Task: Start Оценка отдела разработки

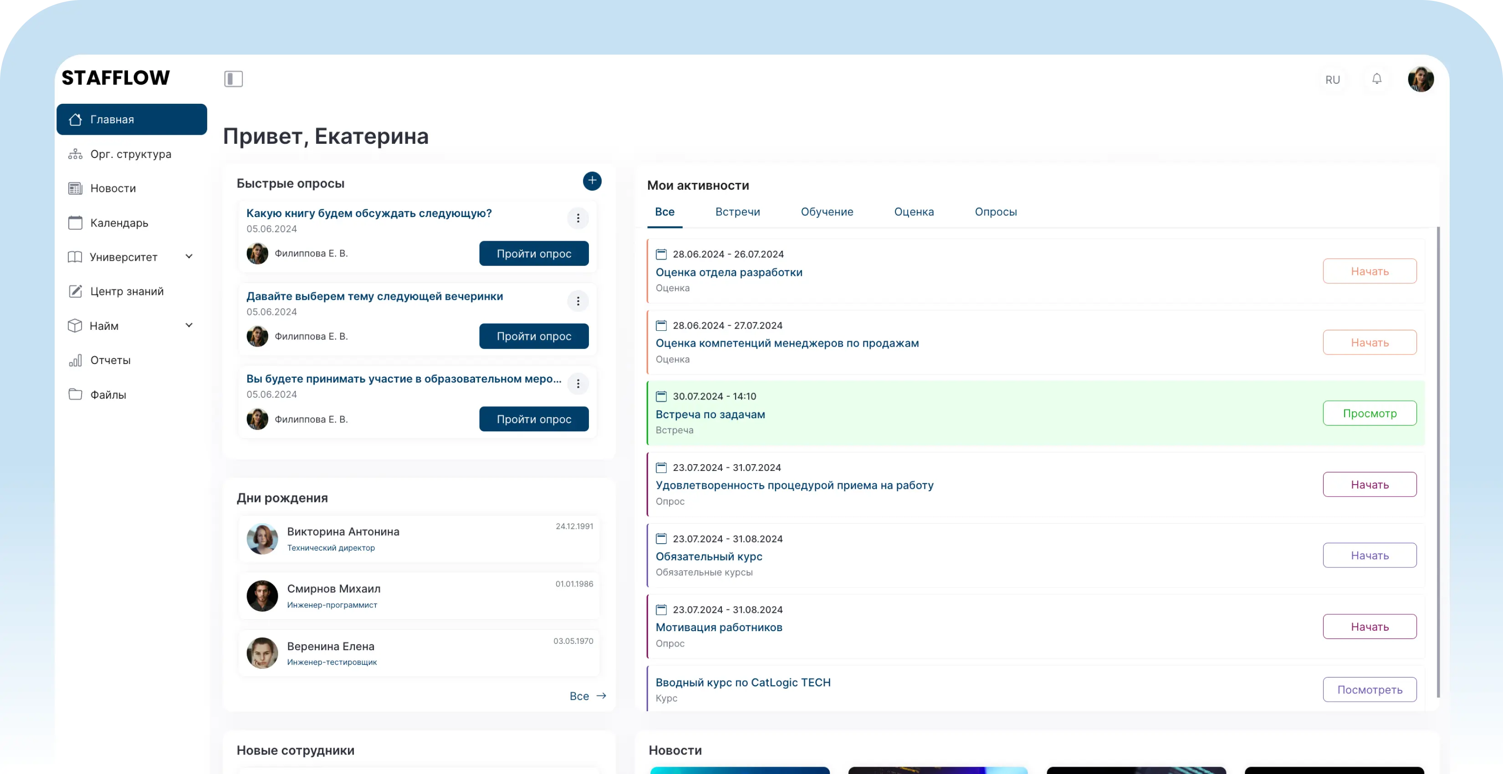Action: tap(1370, 271)
